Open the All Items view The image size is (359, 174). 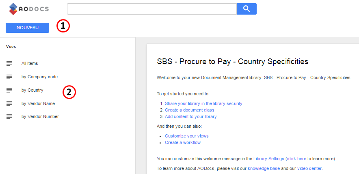(30, 64)
